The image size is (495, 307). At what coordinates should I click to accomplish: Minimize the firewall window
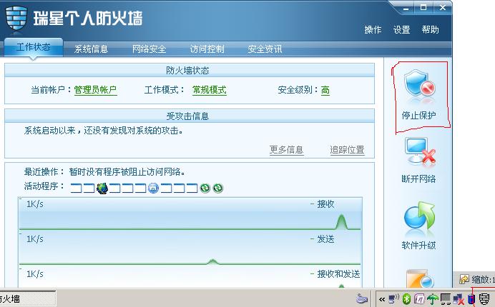[406, 8]
